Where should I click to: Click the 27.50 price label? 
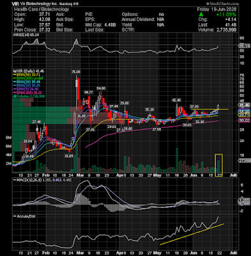[x=156, y=129]
